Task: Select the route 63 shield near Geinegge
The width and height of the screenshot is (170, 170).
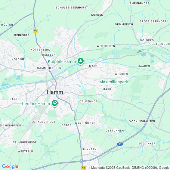Action: [35, 31]
